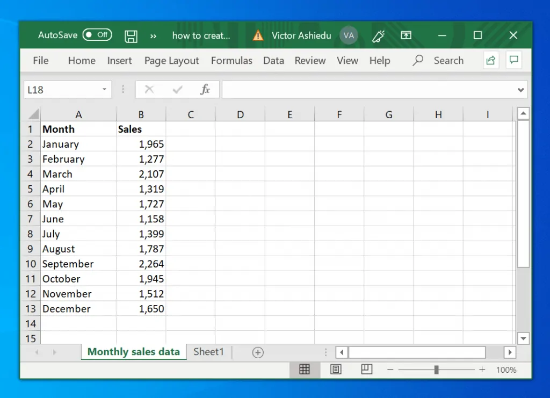The height and width of the screenshot is (398, 550).
Task: Expand the formula bar with its chevron
Action: coord(519,90)
